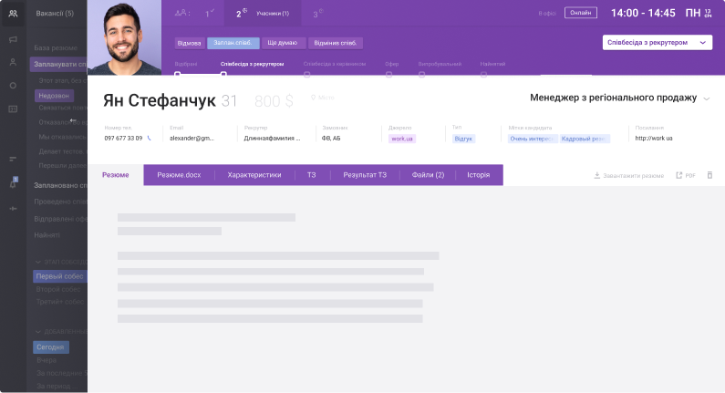Open the Характеристики tab

pyautogui.click(x=254, y=175)
